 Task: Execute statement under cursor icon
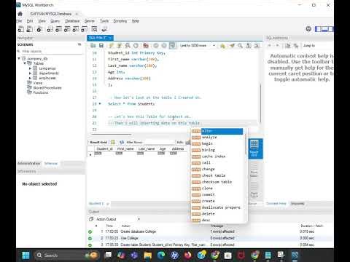120,46
